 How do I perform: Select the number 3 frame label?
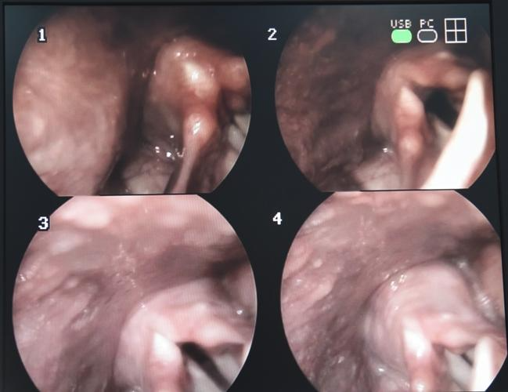pyautogui.click(x=43, y=223)
